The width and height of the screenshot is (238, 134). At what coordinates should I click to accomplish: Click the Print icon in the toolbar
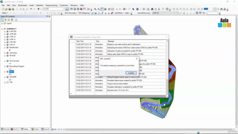tap(13, 9)
